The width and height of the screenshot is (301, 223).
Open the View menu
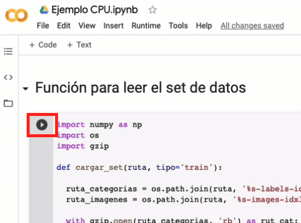pyautogui.click(x=87, y=25)
